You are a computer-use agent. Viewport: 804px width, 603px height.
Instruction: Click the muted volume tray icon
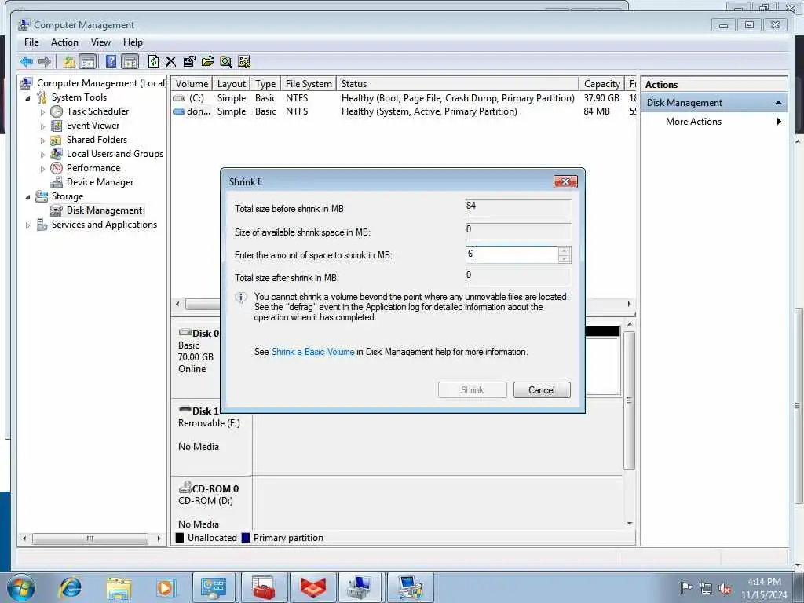click(x=725, y=589)
